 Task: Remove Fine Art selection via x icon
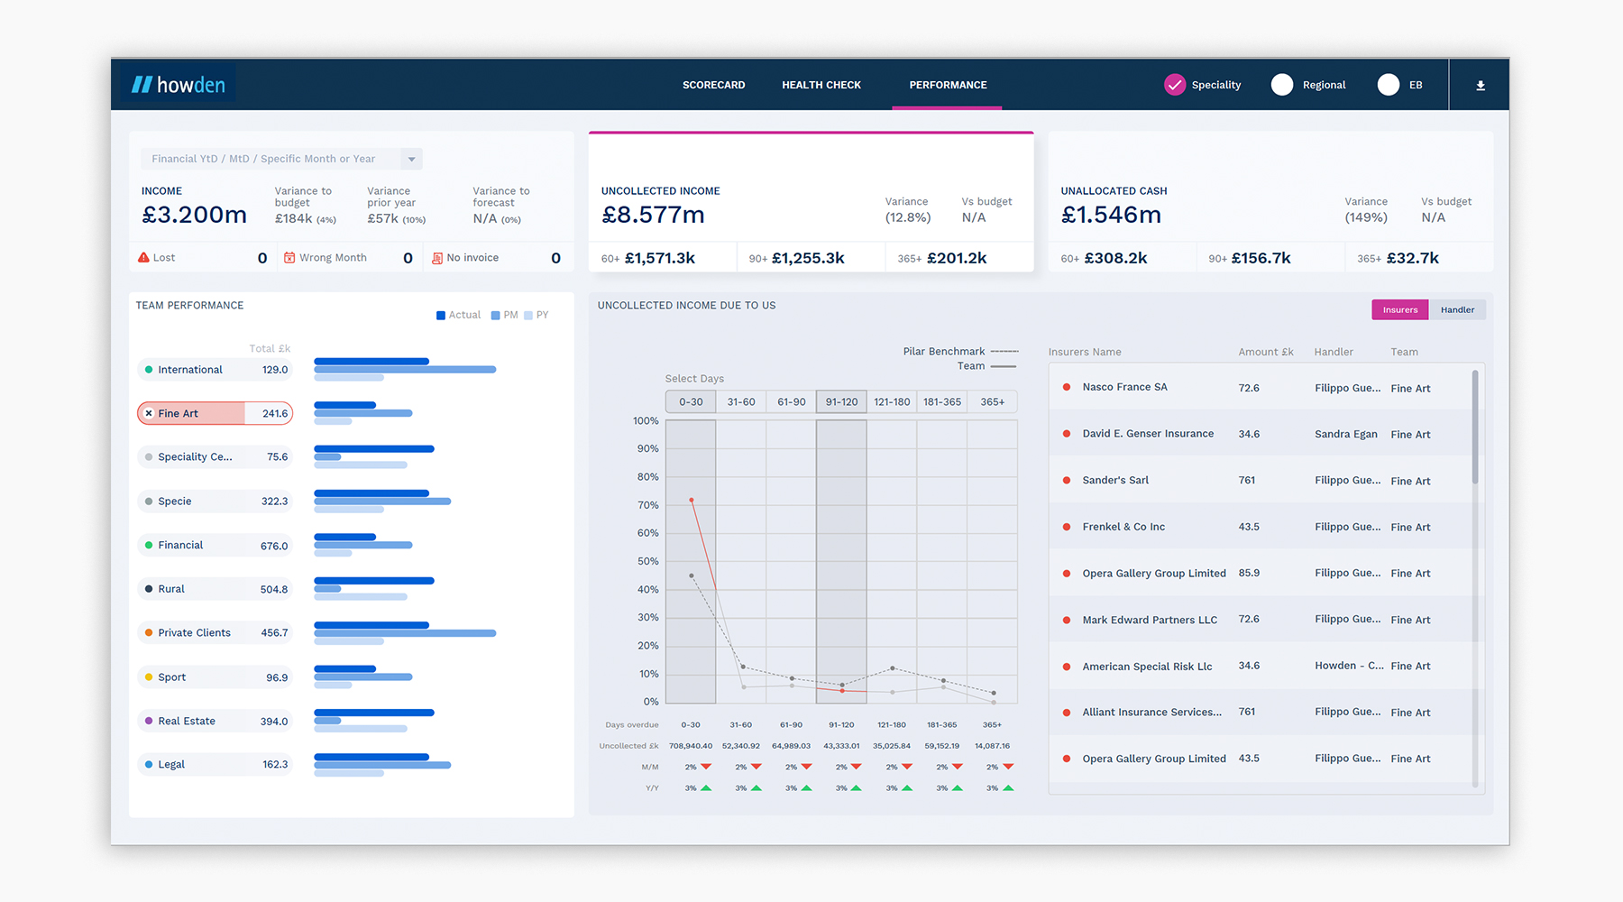(149, 413)
